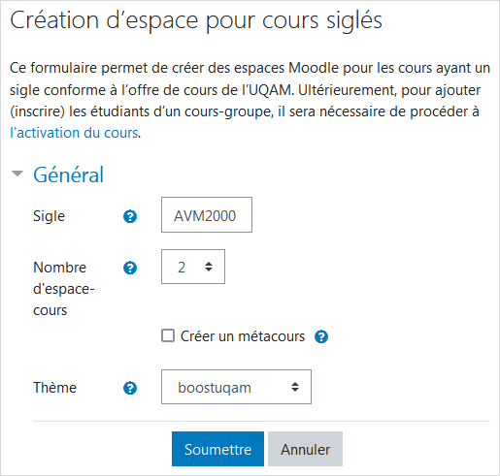
Task: Click the Créer un métacours label text
Action: pos(243,336)
